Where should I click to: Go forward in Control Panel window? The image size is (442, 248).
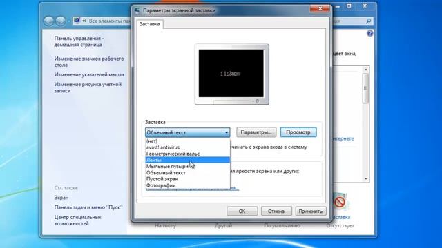coord(60,21)
